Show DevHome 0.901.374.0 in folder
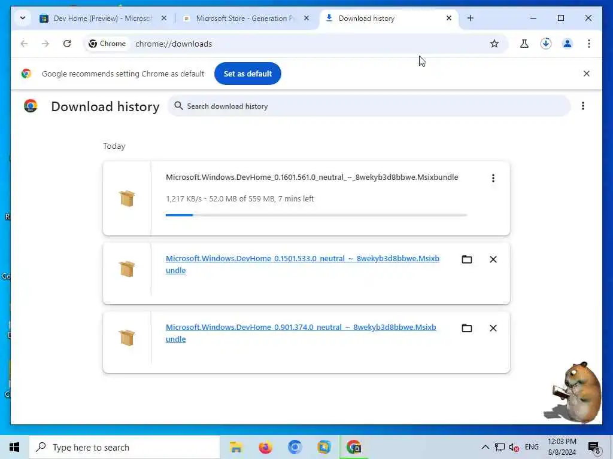Screen dimensions: 613x459 tap(467, 328)
